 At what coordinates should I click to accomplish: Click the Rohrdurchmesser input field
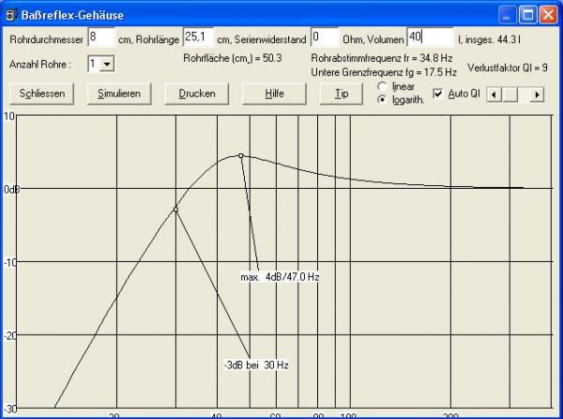point(100,38)
